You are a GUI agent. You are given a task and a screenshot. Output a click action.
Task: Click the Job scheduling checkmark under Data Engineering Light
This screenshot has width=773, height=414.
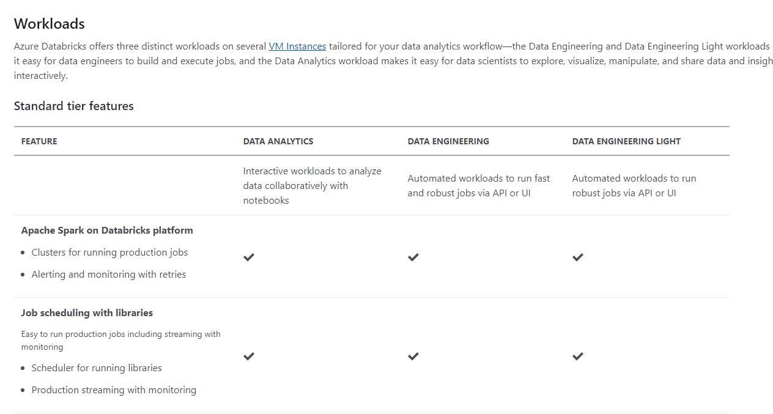578,356
